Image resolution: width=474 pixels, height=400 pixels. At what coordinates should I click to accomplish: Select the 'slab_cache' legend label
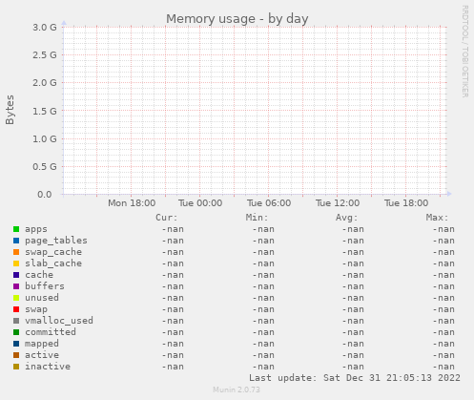53,263
